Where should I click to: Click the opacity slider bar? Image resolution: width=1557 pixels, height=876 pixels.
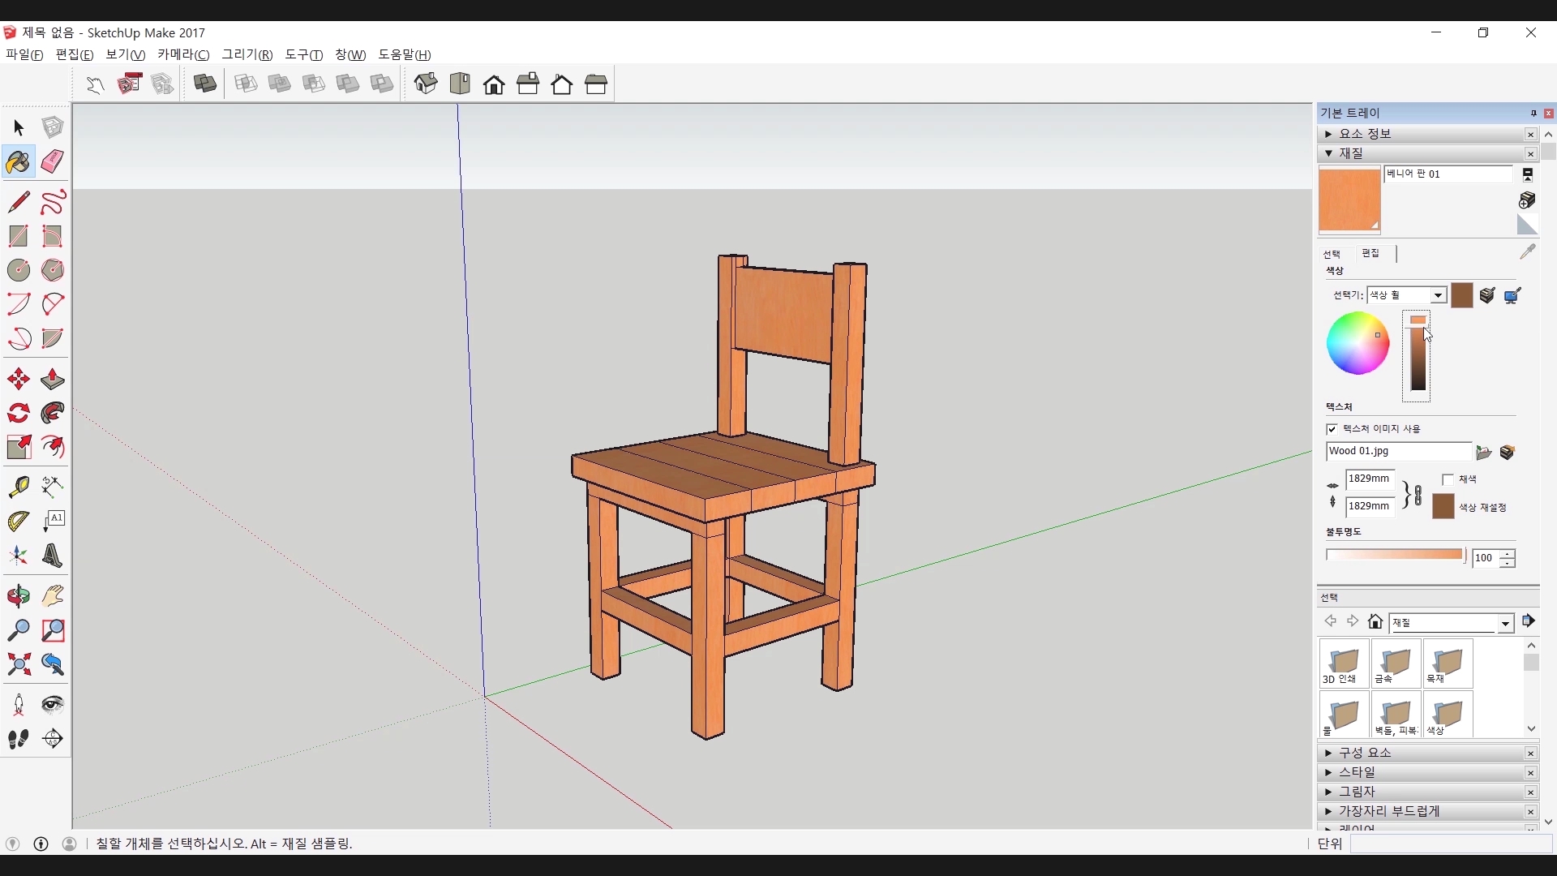point(1394,555)
